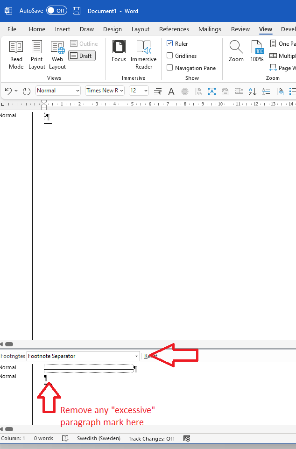Click the line spacing A lines icon
296x449 pixels.
click(x=266, y=91)
